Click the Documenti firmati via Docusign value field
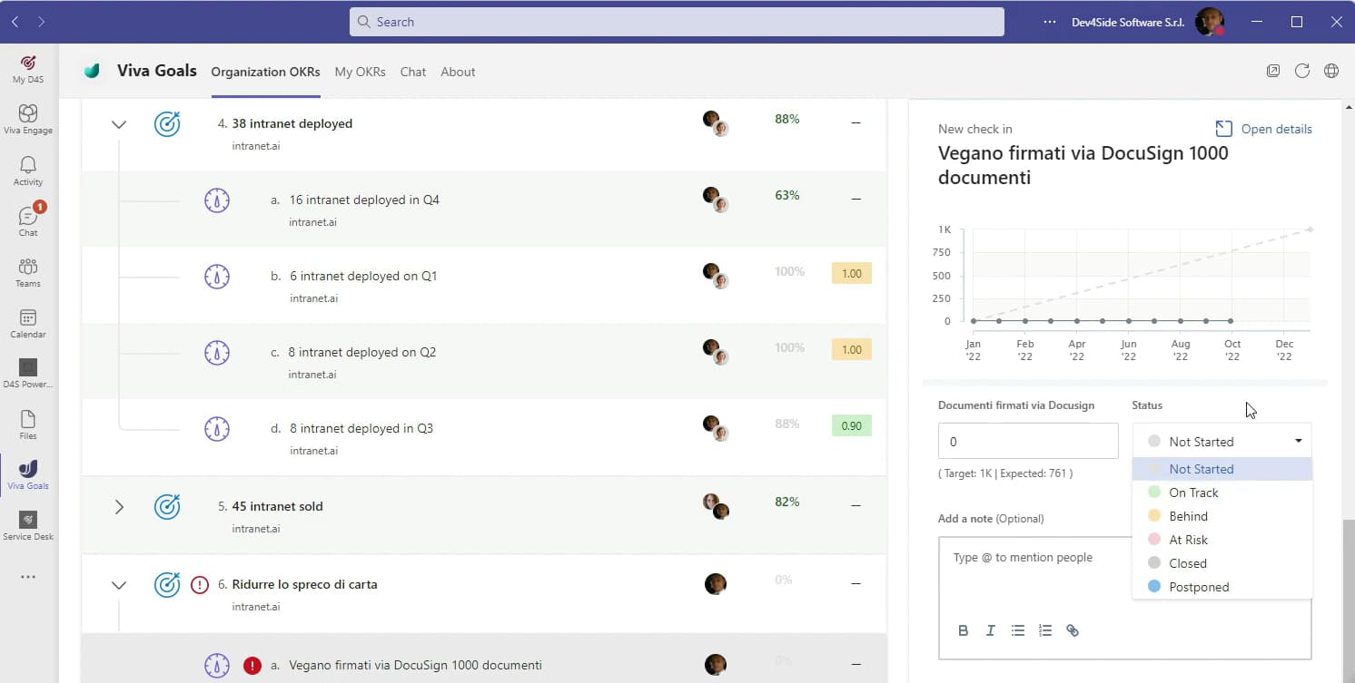This screenshot has width=1355, height=683. point(1027,442)
